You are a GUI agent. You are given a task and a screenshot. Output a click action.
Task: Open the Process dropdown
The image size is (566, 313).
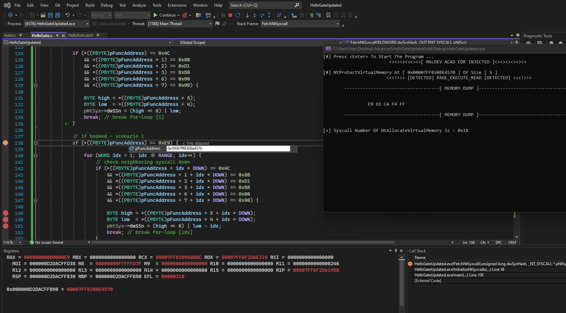click(x=56, y=24)
